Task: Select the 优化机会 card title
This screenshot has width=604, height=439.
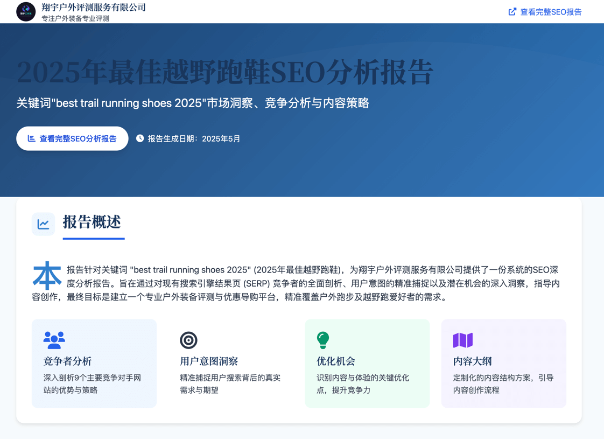Action: coord(336,361)
